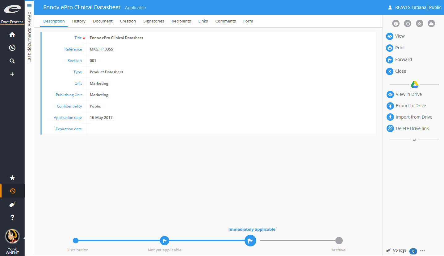Click the Public label in header
Screen dimensions: 444x256
pos(435,7)
